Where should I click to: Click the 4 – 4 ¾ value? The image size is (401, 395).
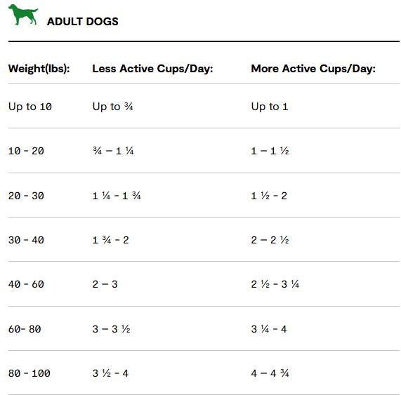click(270, 373)
